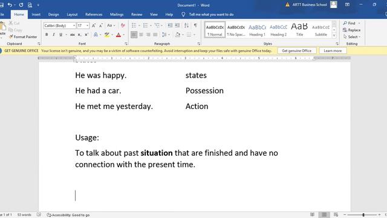
Task: Start a multilevel list
Action: 157,25
